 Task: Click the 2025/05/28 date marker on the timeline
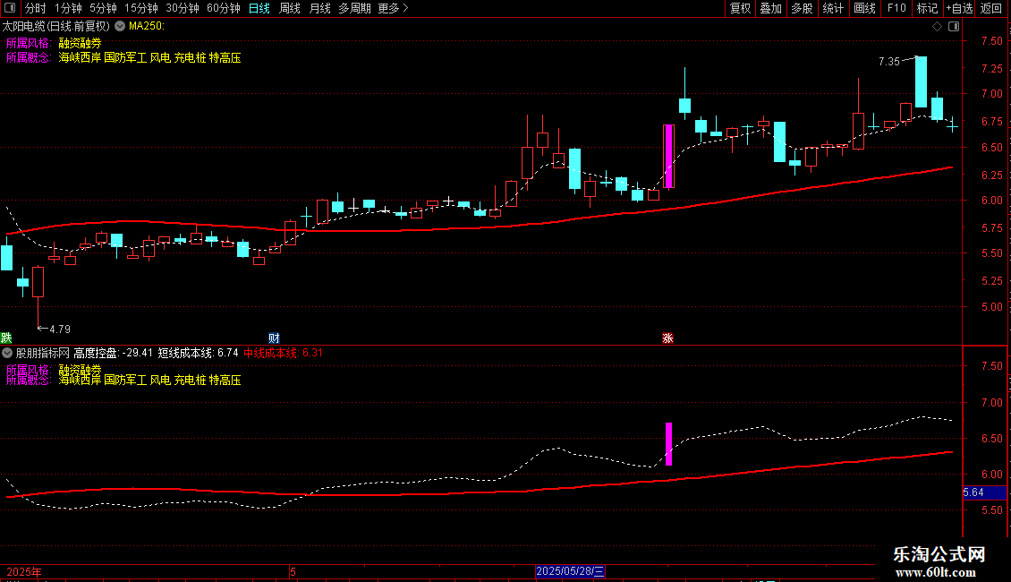(570, 571)
